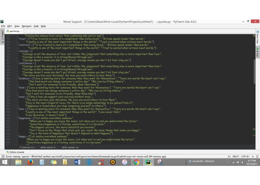The height and width of the screenshot is (185, 260).
Task: Click the editor vertical scrollbar thumb
Action: coord(254,72)
